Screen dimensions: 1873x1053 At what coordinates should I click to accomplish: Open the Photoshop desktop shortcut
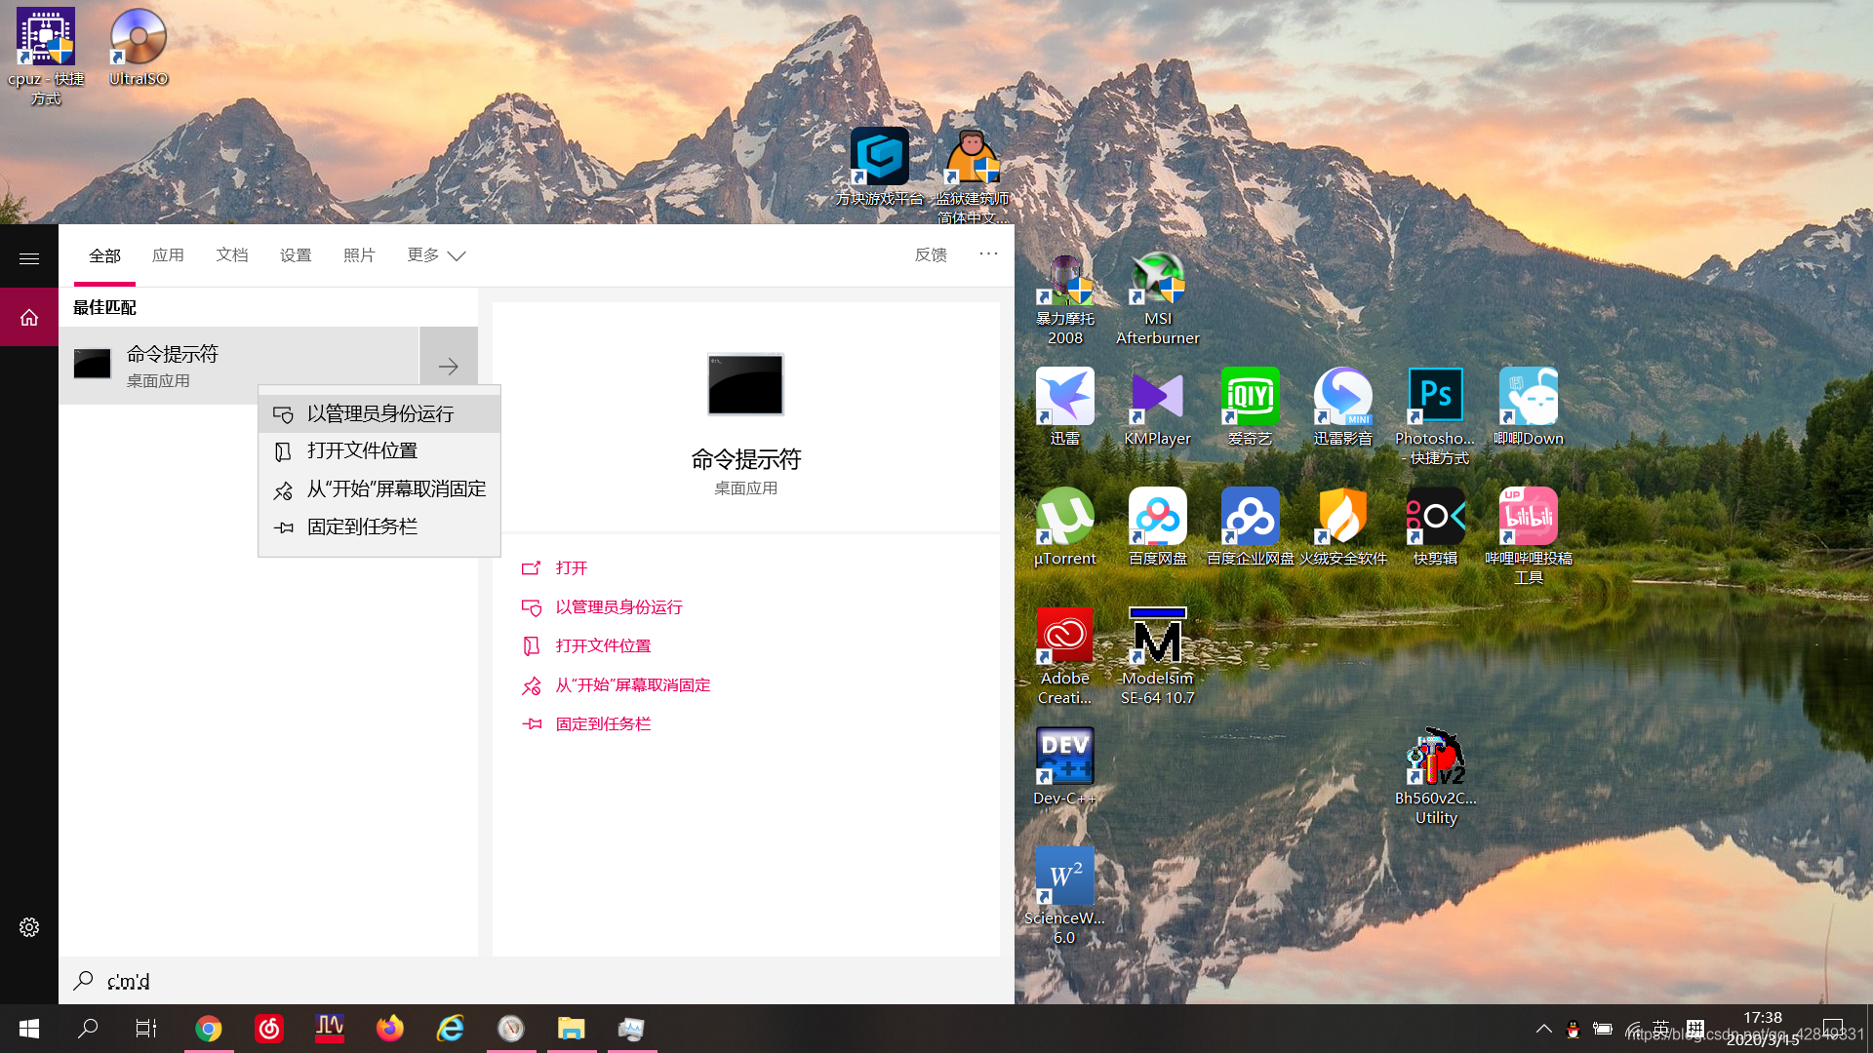(x=1435, y=397)
